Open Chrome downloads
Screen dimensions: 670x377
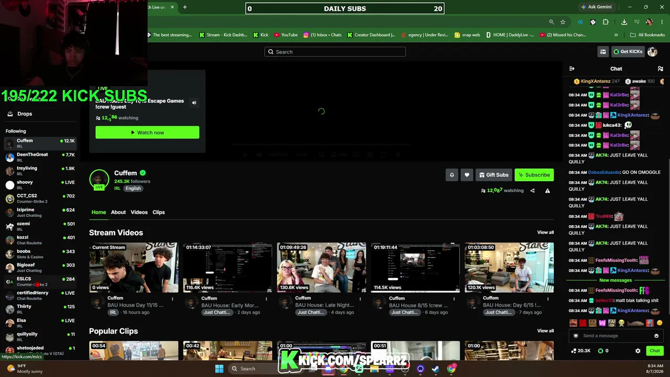[624, 22]
